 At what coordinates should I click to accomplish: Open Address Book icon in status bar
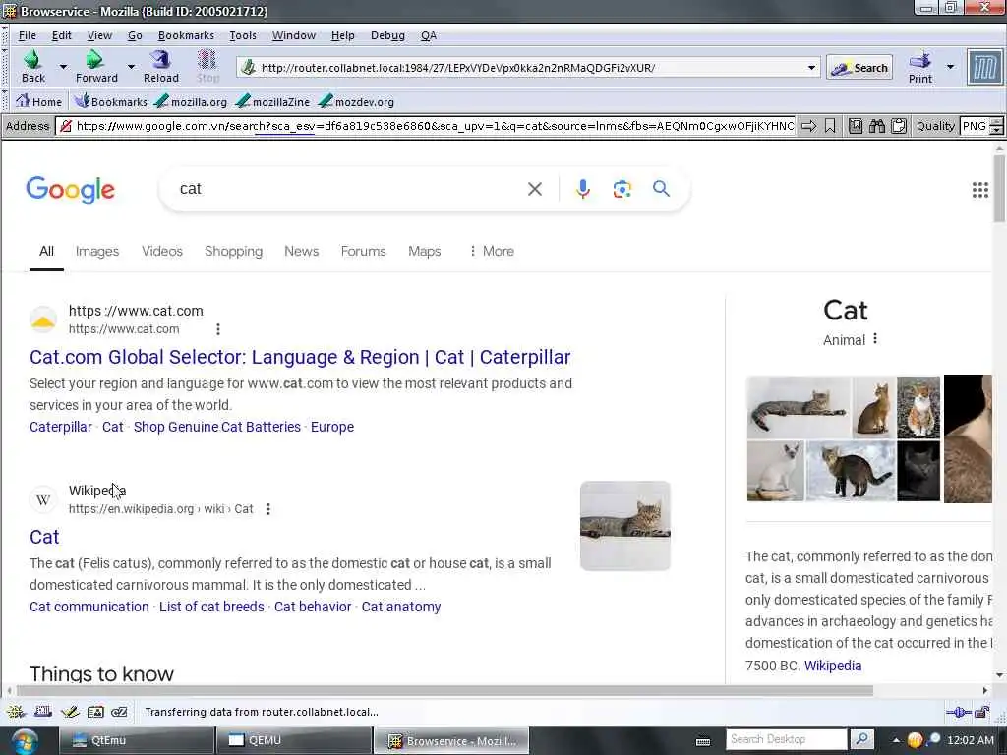coord(95,712)
